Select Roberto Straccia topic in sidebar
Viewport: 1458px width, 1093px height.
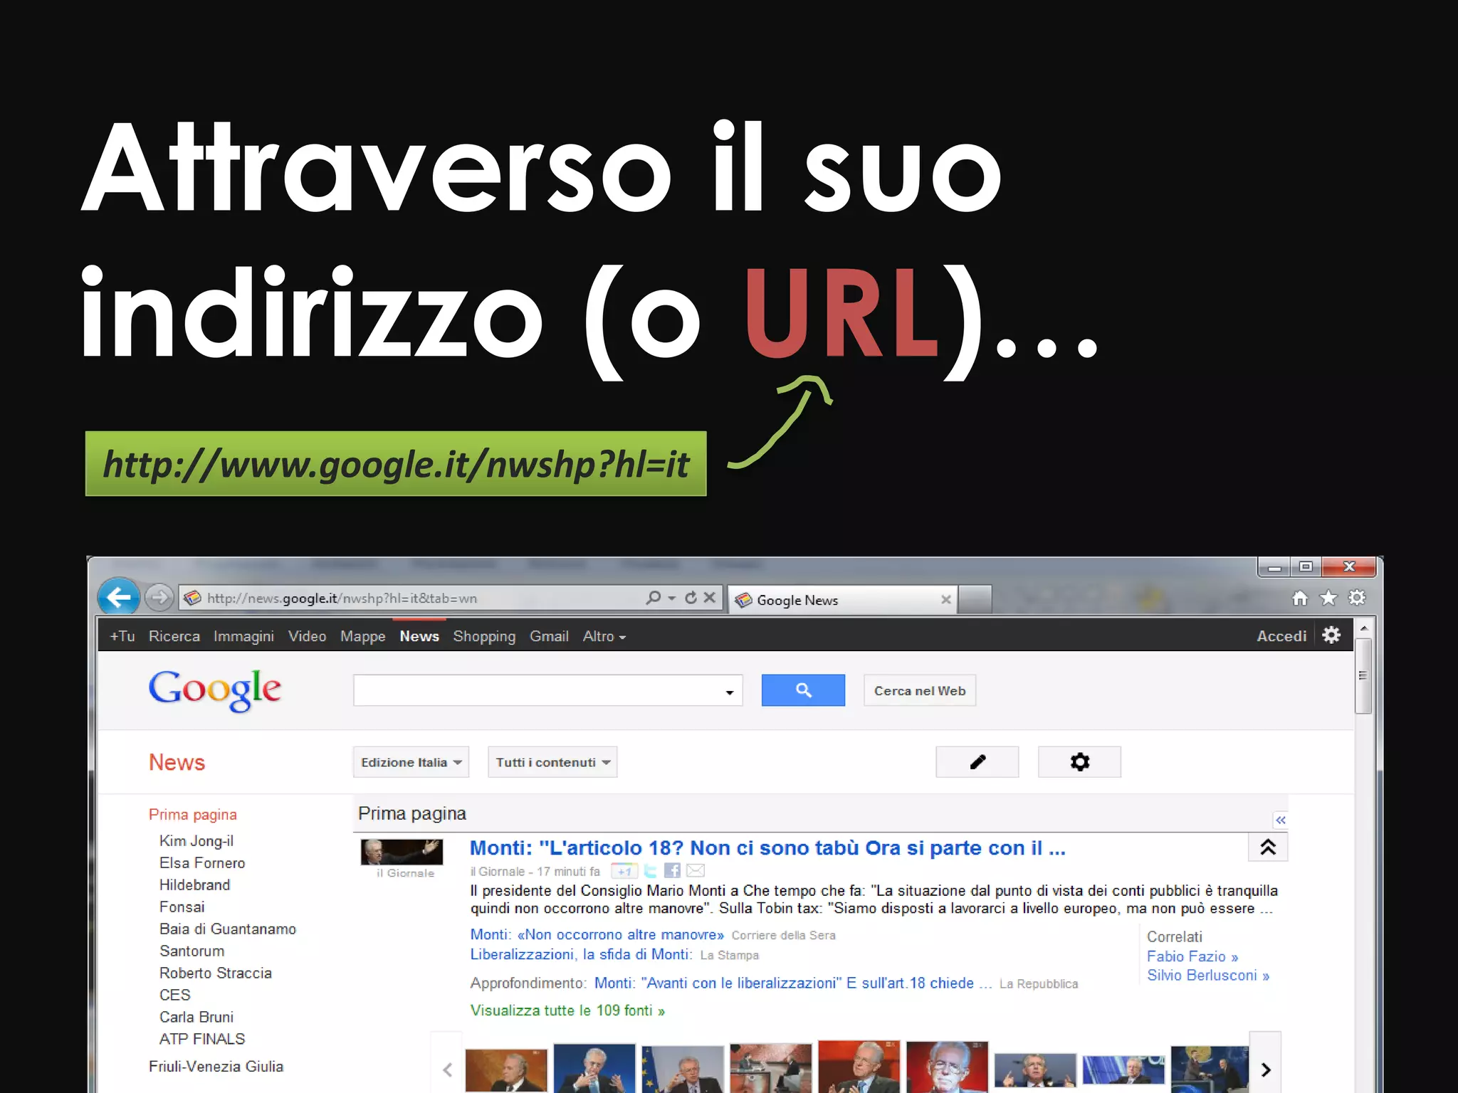(216, 973)
